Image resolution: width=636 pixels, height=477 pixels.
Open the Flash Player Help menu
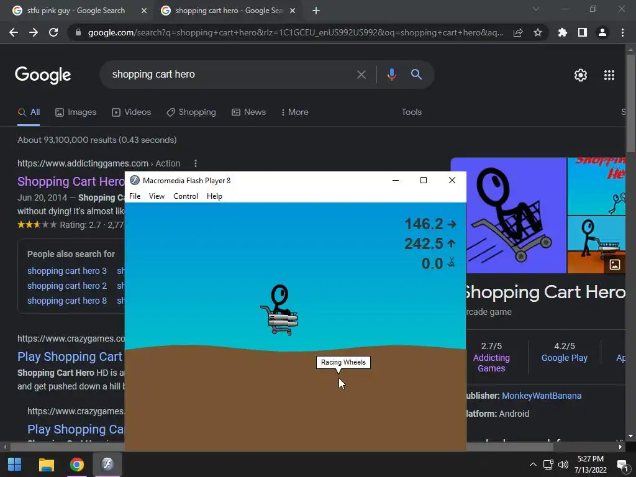click(x=214, y=196)
